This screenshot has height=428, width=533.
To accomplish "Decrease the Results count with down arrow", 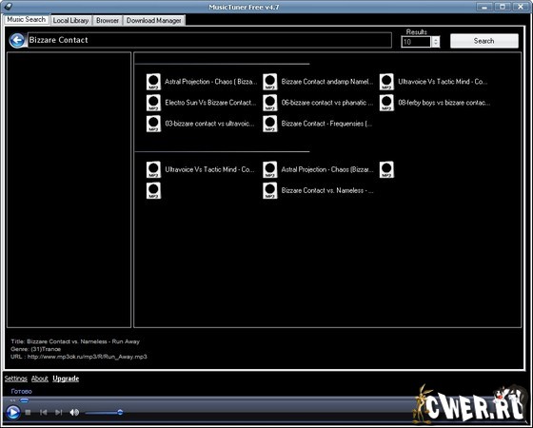I will pos(436,45).
